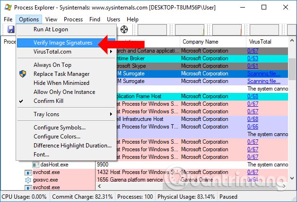Click Company Name column header

213,42
